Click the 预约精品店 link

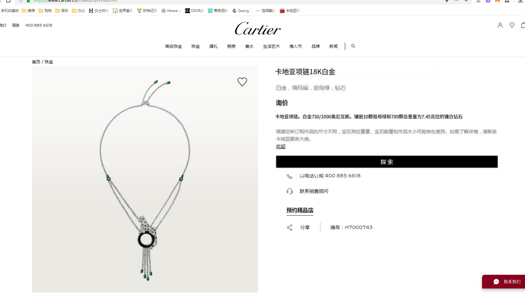coord(300,210)
